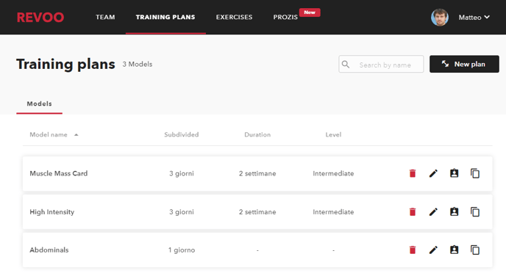
Task: Select the Models tab
Action: tap(40, 103)
